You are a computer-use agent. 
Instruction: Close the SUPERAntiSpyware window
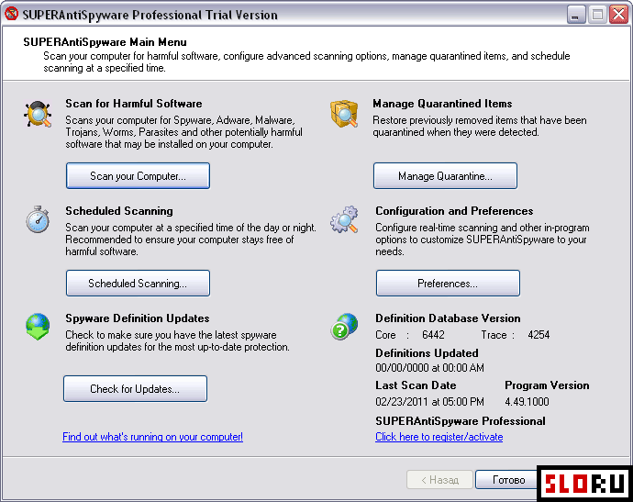[x=618, y=15]
